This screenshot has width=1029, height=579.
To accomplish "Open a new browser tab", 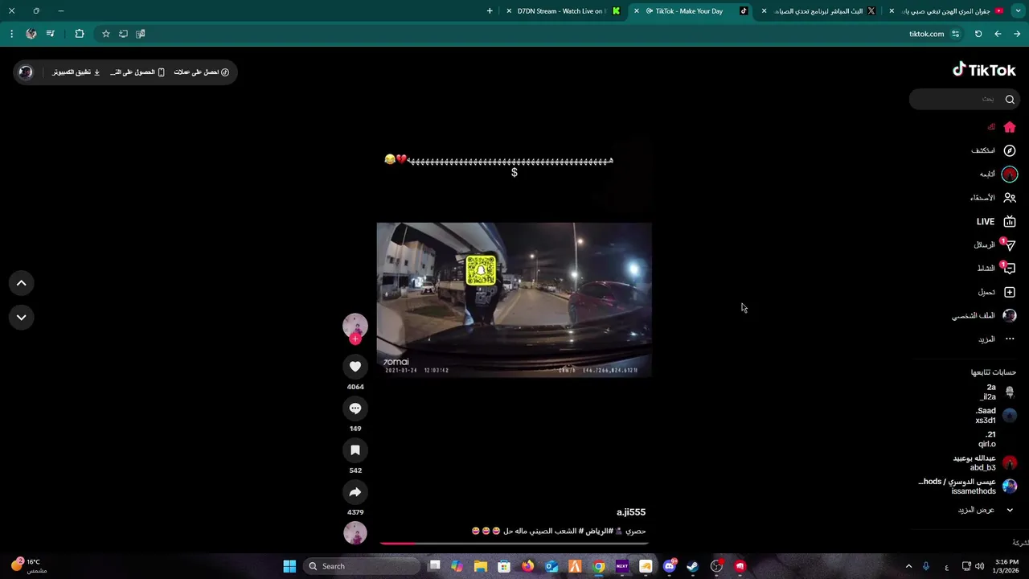I will click(490, 11).
